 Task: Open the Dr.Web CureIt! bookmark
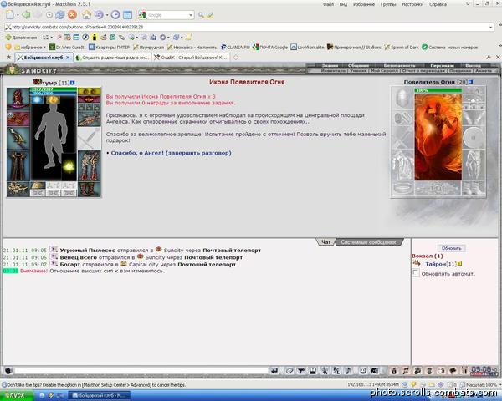tap(67, 48)
